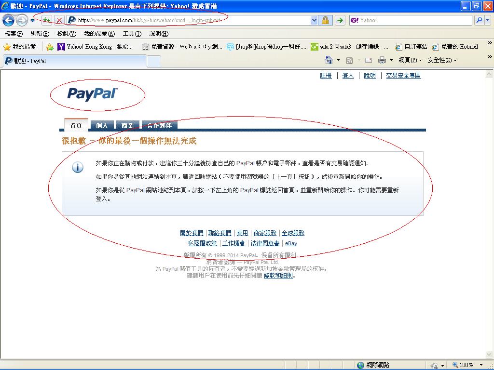Screen dimensions: 494x370
Task: Click the 網際網路 zone globe icon
Action: (361, 365)
